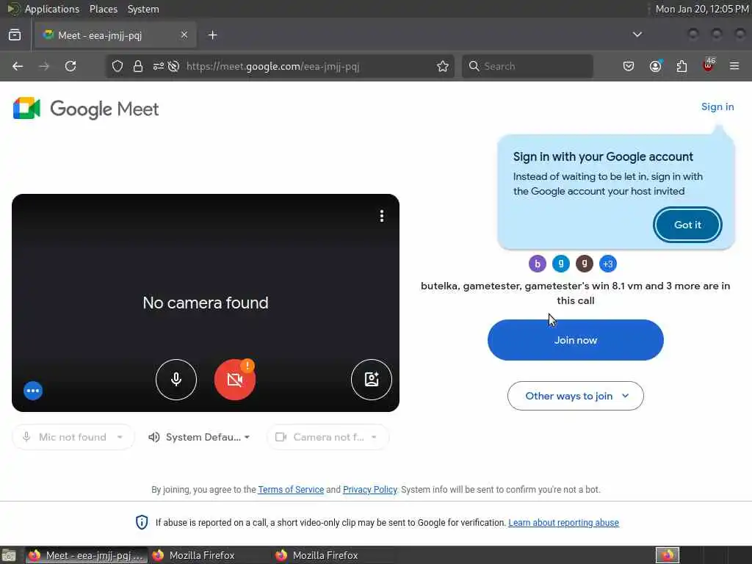Click the site security padlock icon
The image size is (752, 564).
tap(138, 66)
